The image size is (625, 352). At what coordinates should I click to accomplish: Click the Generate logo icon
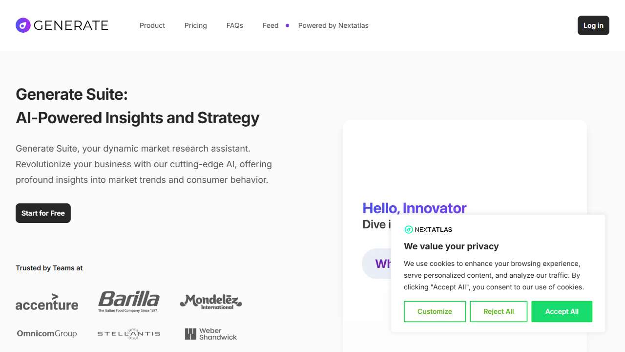23,25
